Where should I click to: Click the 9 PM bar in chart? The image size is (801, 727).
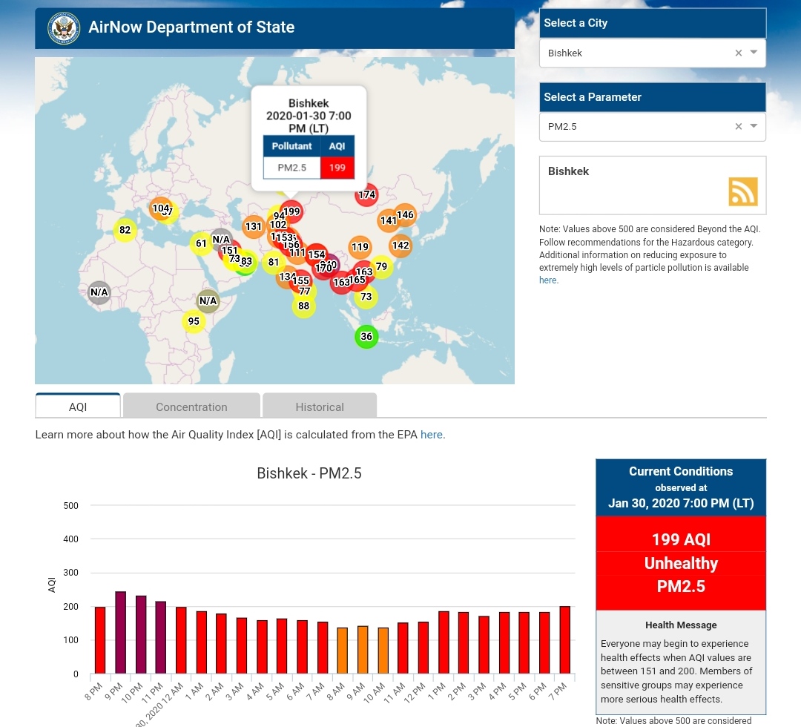(120, 632)
